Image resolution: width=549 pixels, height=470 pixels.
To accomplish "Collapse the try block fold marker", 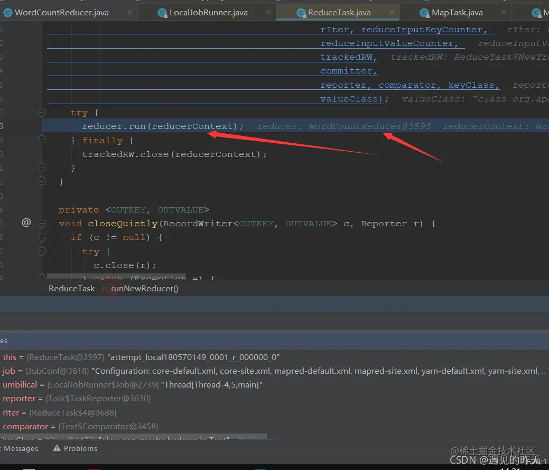I will (x=42, y=113).
